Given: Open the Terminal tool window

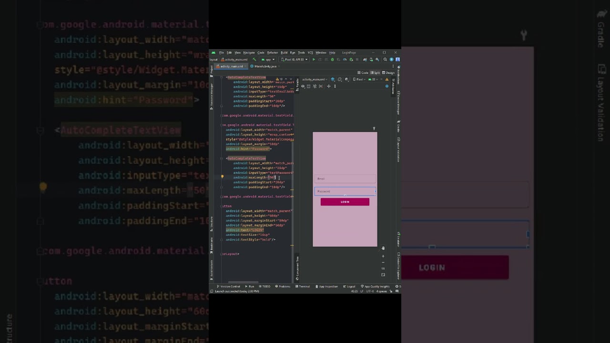Looking at the screenshot, I should click(x=303, y=286).
